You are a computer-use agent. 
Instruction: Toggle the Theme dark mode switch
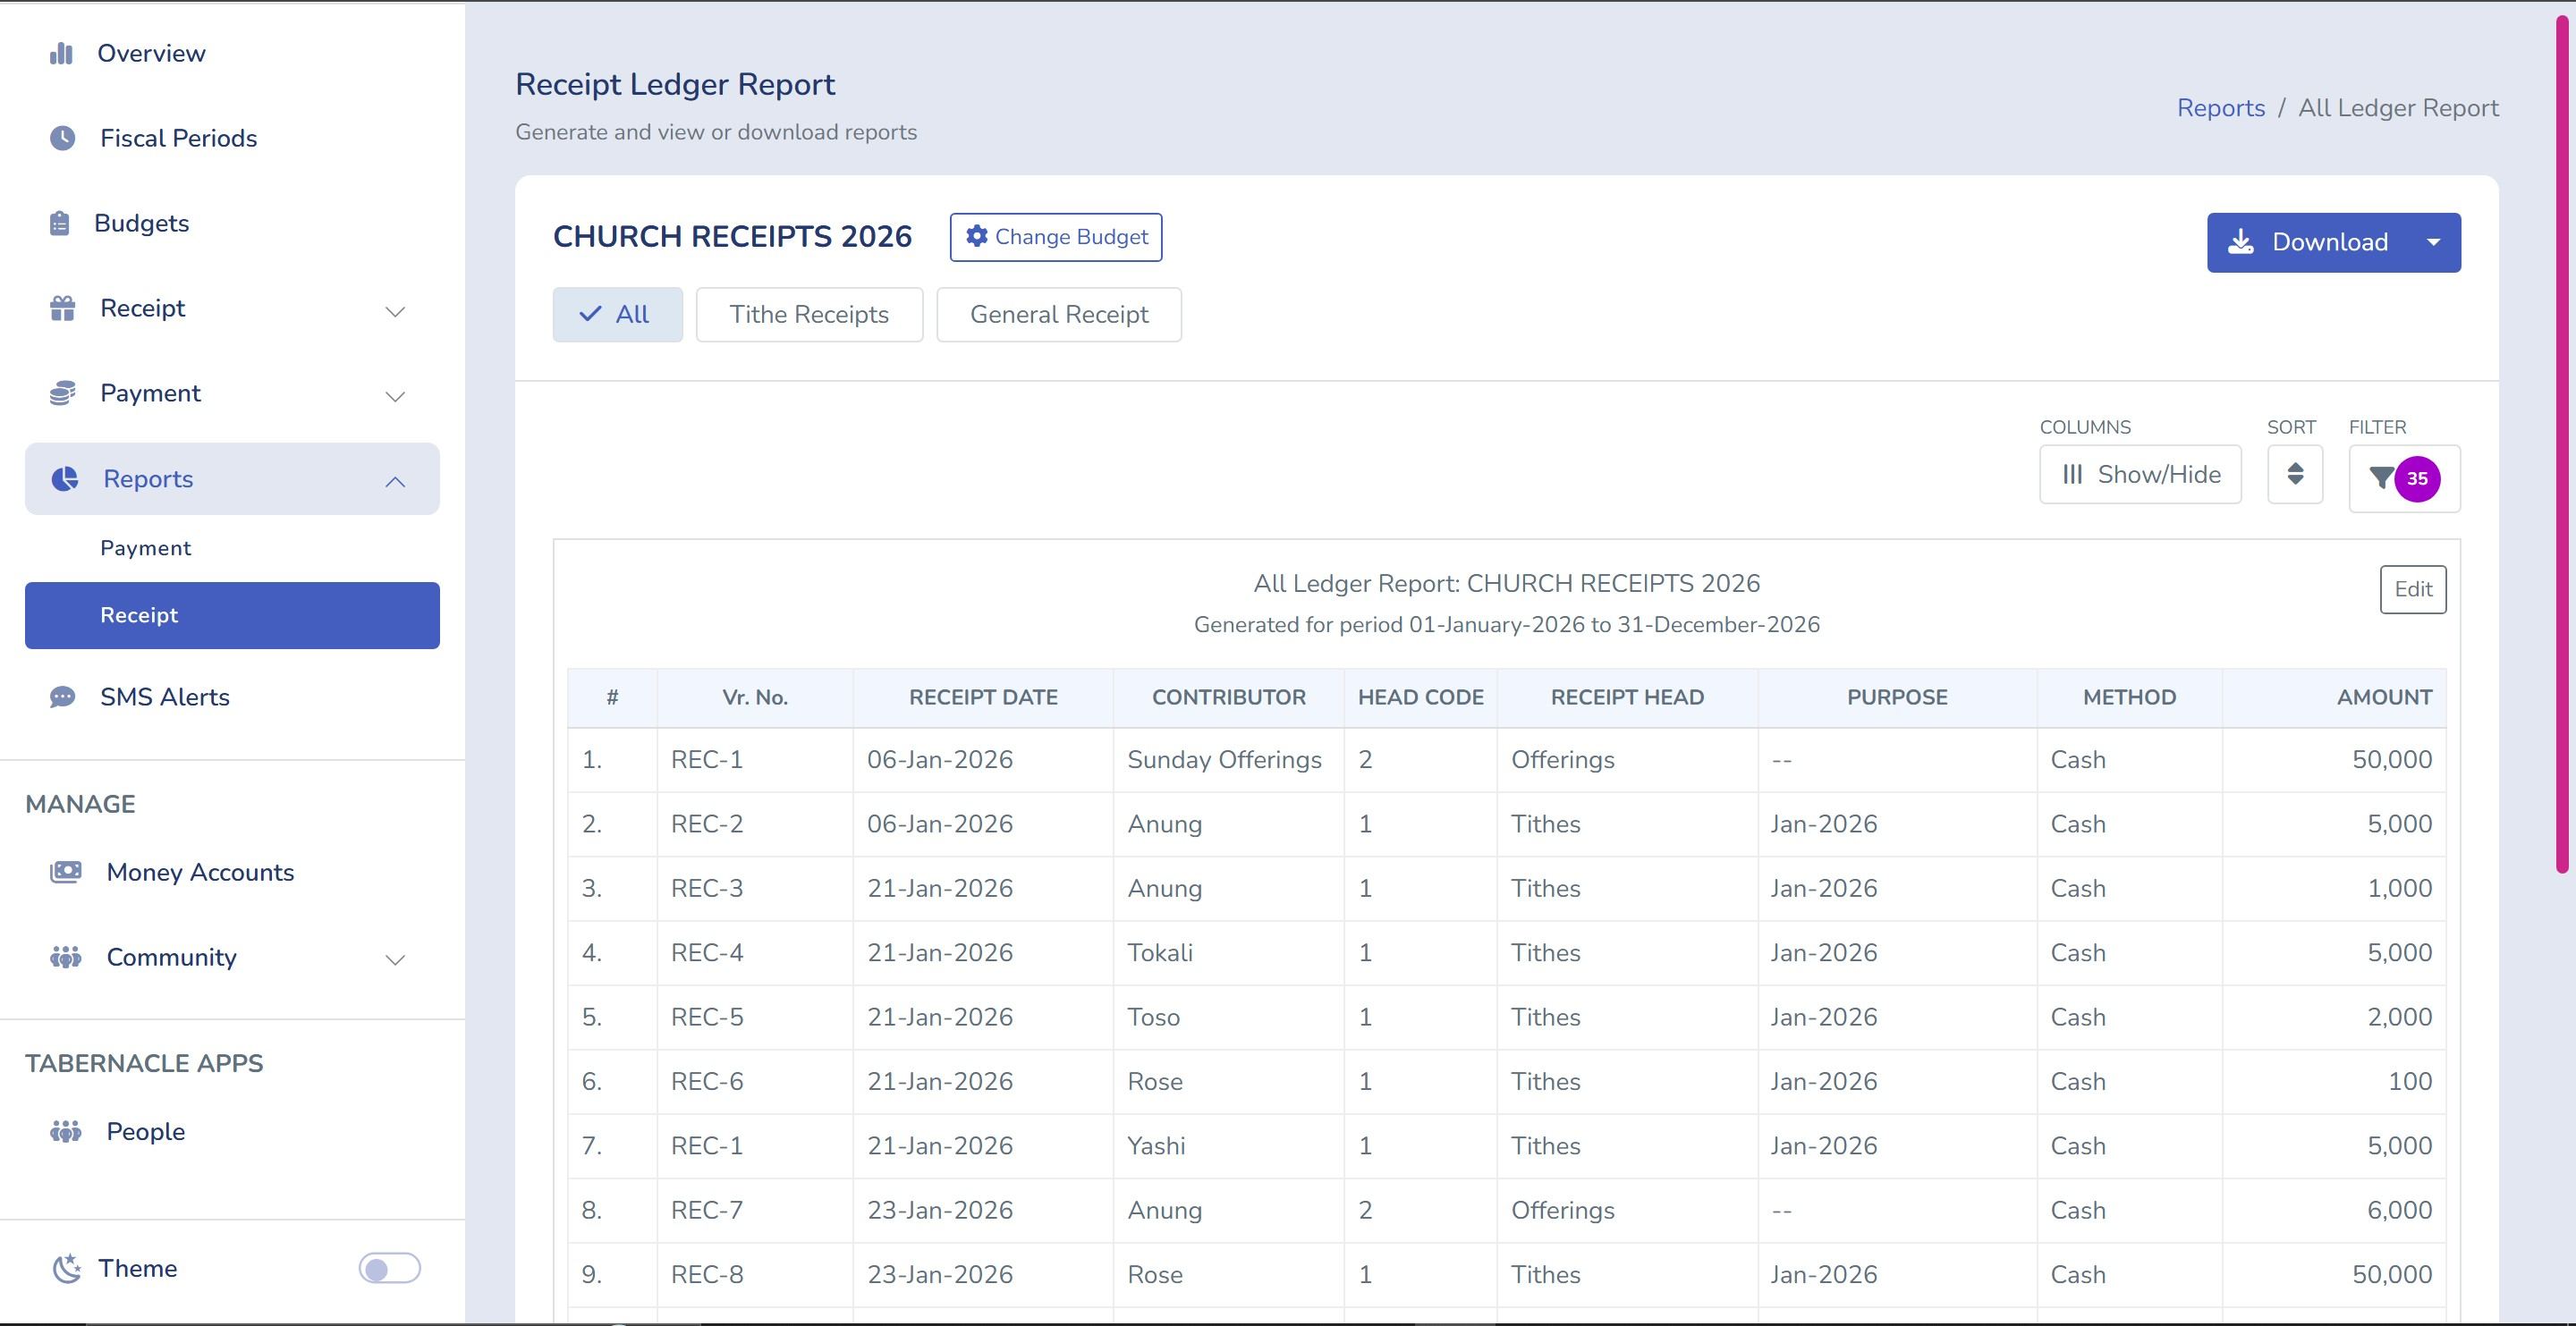(390, 1268)
